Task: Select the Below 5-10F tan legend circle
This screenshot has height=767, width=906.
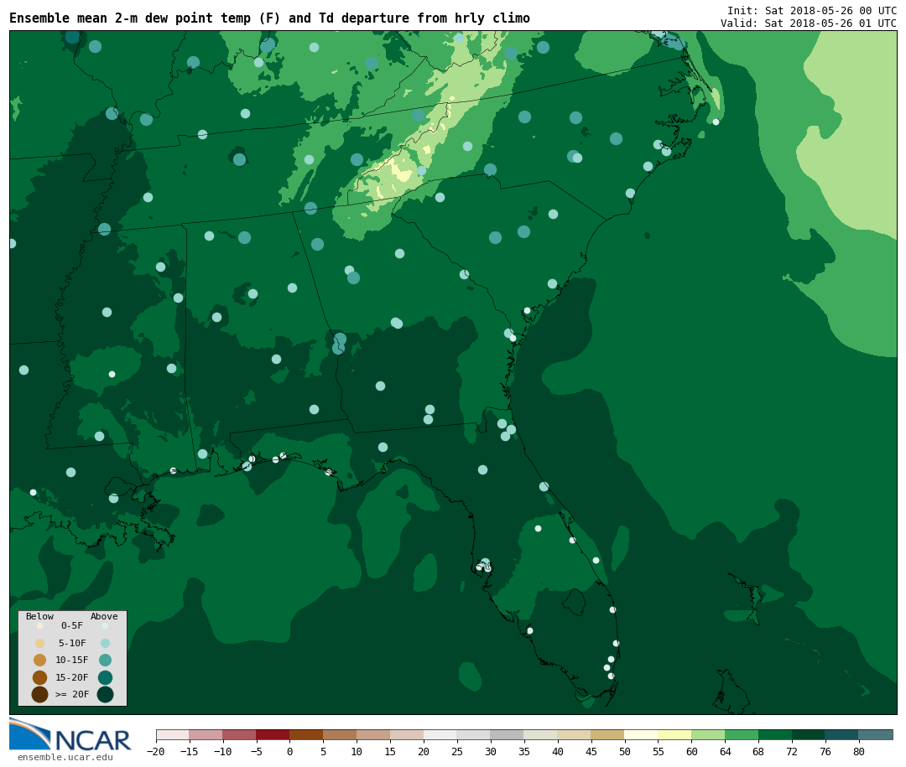Action: coord(40,644)
